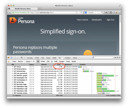The width and height of the screenshot is (128, 108).
Task: Filter requests by Flash type
Action: (68, 61)
